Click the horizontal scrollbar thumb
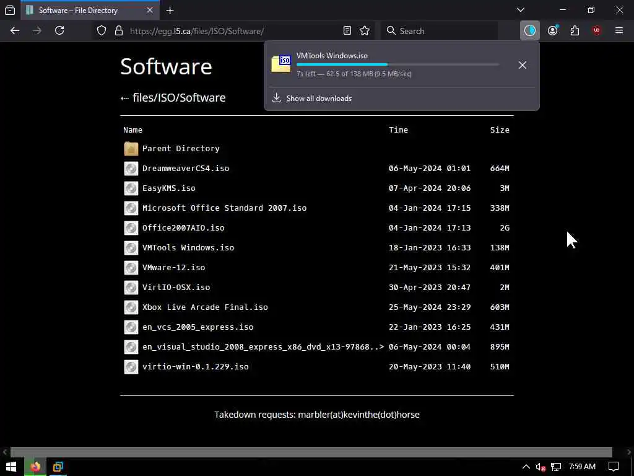This screenshot has height=476, width=634. click(x=311, y=452)
